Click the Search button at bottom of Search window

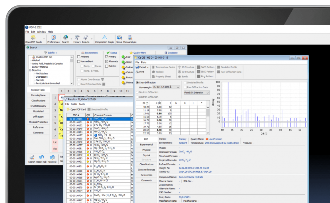(x=32, y=159)
